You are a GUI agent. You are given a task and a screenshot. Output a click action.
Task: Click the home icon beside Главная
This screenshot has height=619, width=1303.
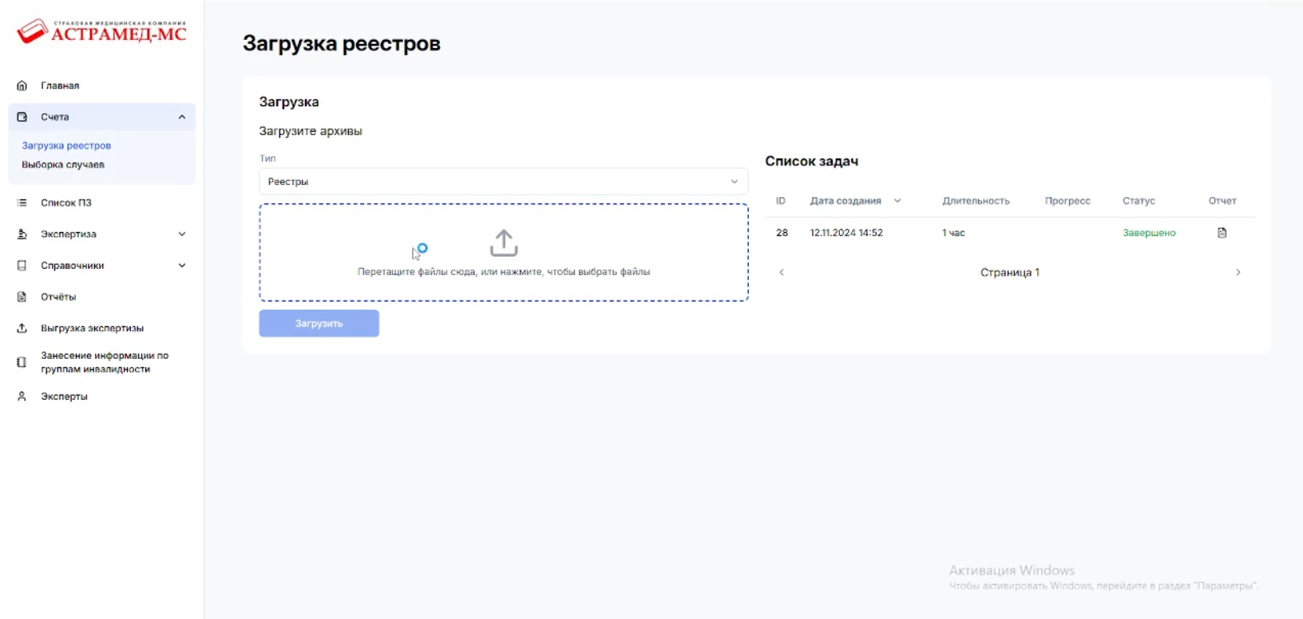point(22,85)
